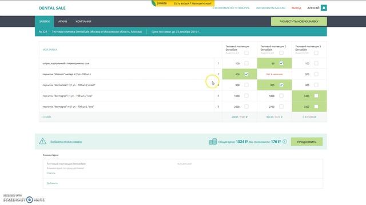Viewport: 366px width, 205px height.
Task: Click the 'Срок поставки' delivery date text
Action: coord(175,32)
